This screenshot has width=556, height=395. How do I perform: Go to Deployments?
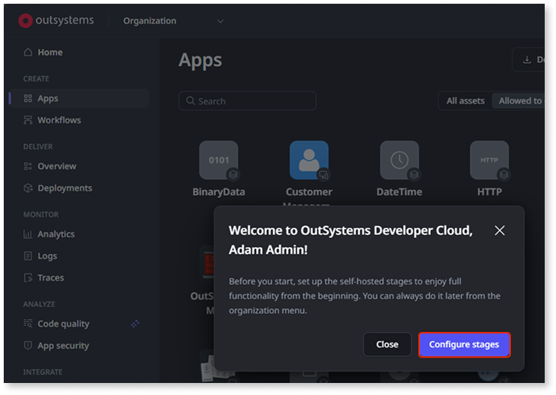click(58, 188)
